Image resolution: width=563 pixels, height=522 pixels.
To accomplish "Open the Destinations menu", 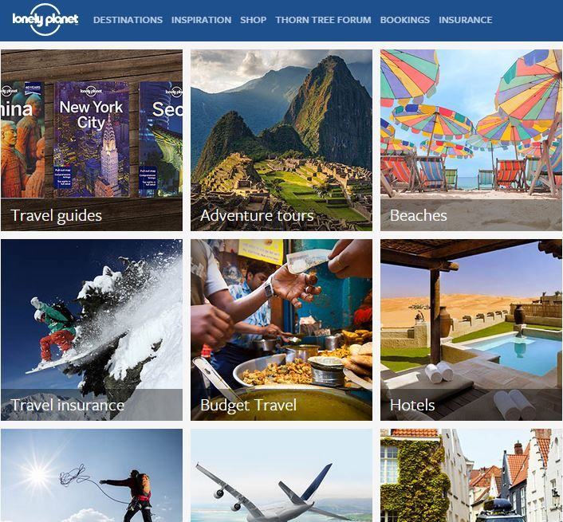I will pyautogui.click(x=128, y=20).
